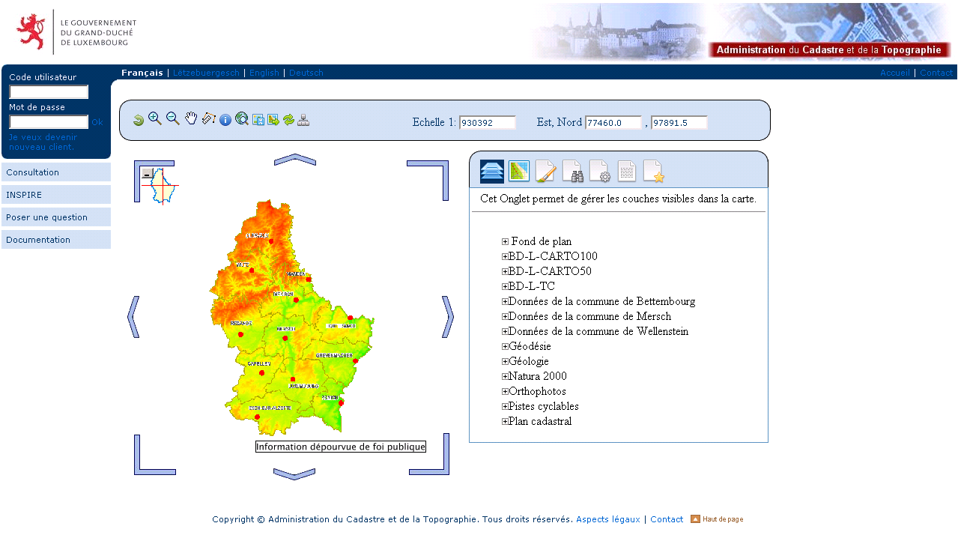Image resolution: width=958 pixels, height=535 pixels.
Task: Click the blue information identify tool
Action: (225, 120)
